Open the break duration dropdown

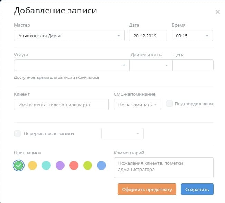pos(122,134)
